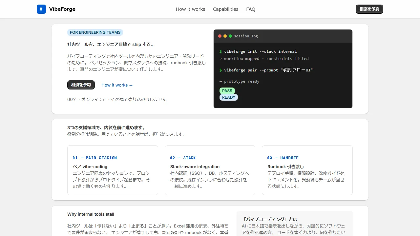The width and height of the screenshot is (420, 236).
Task: Click the PASS status badge
Action: [x=227, y=91]
